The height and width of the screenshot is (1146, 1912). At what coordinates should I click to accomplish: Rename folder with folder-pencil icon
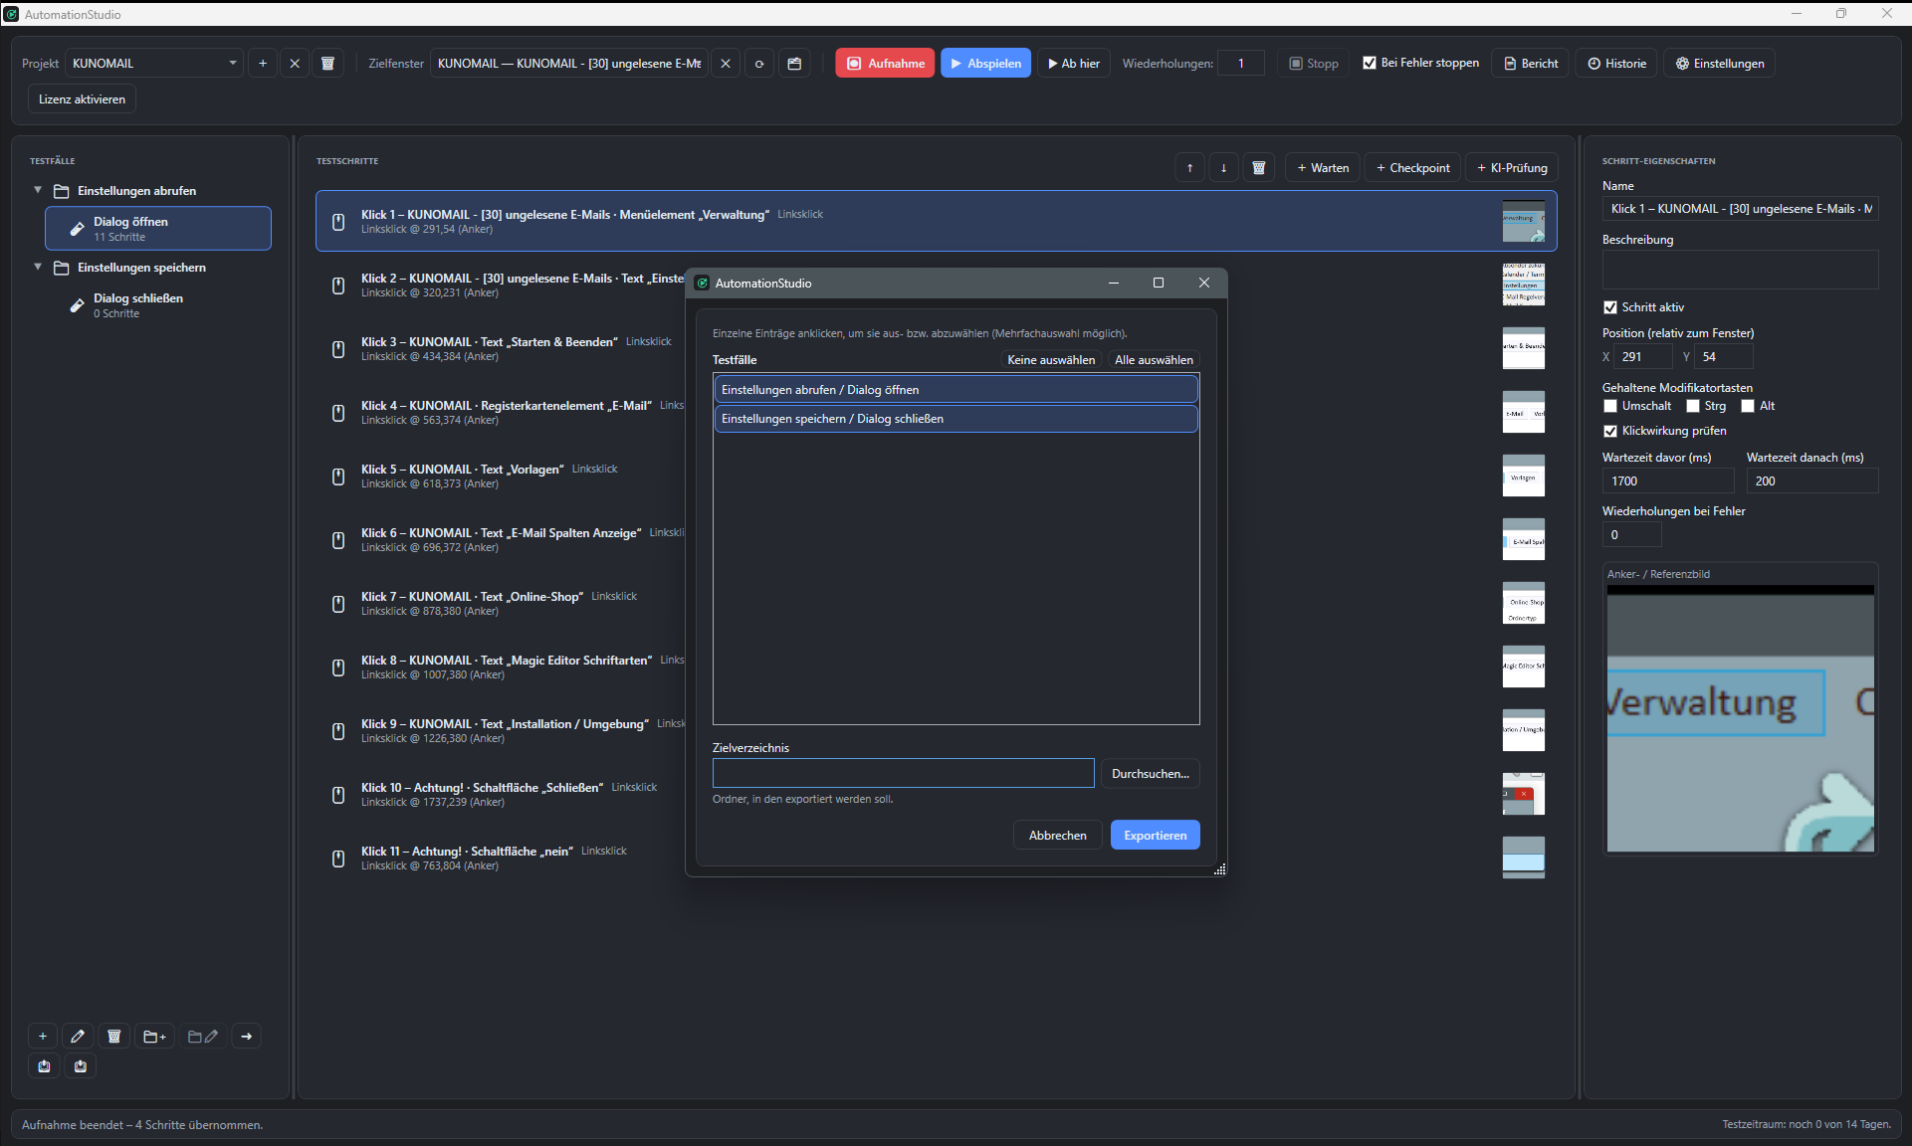pos(203,1037)
